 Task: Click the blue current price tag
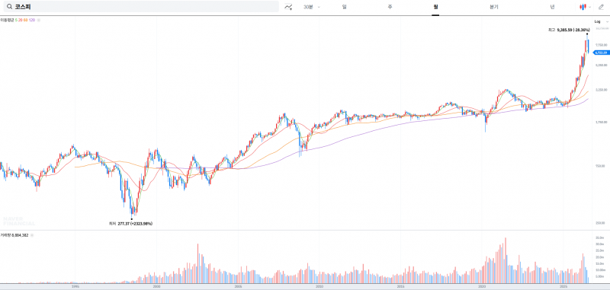(x=602, y=53)
